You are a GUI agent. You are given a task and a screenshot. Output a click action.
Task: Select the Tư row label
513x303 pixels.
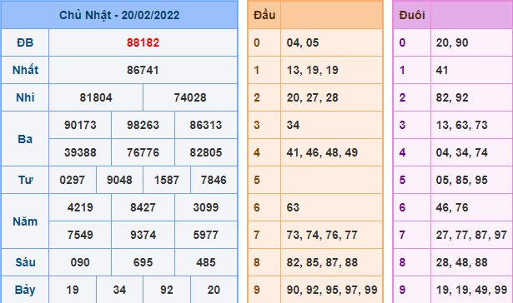coord(25,180)
